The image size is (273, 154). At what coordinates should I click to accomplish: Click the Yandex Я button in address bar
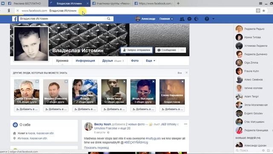coord(9,11)
